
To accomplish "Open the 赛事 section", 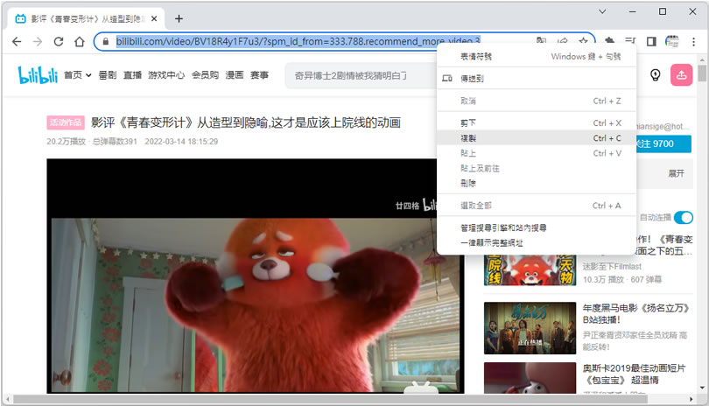I will tap(259, 75).
